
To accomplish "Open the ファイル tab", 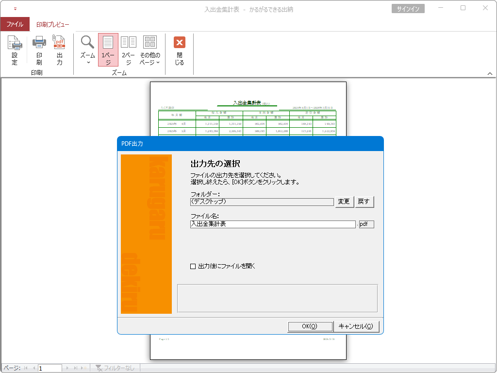I will point(15,24).
